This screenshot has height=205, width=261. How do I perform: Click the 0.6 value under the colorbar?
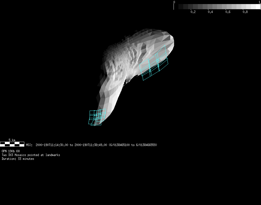pos(228,12)
